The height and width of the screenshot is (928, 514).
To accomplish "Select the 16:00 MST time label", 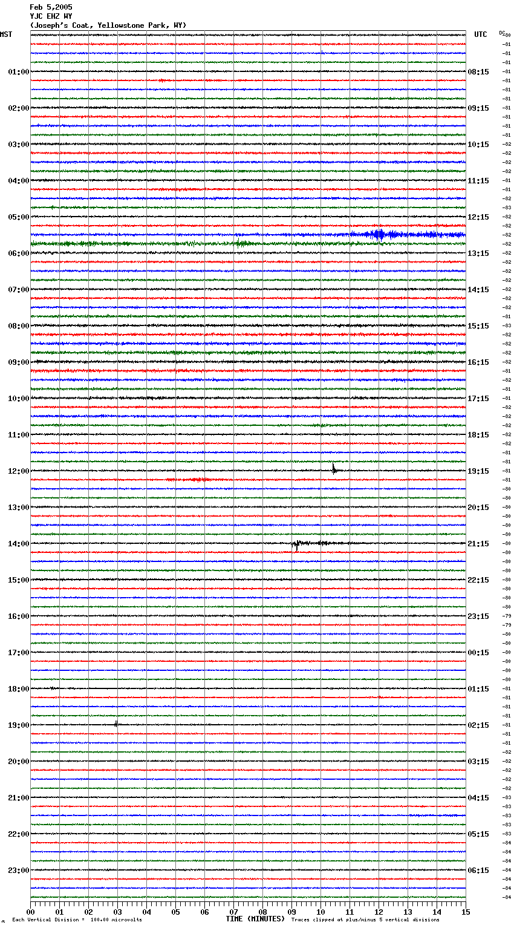I will pos(19,616).
